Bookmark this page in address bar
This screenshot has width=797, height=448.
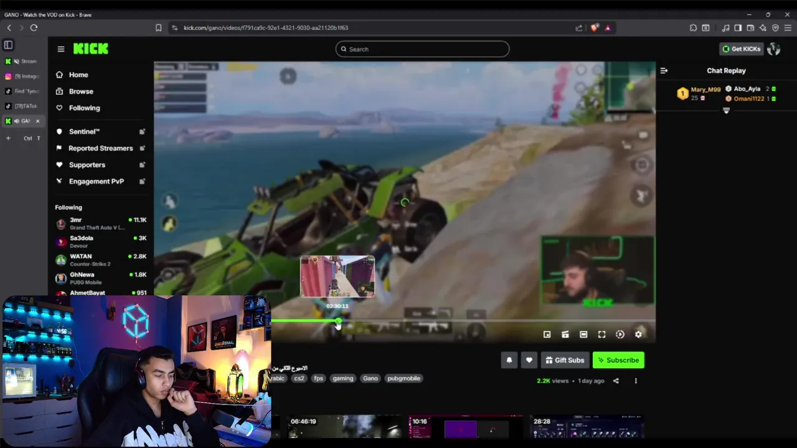159,27
